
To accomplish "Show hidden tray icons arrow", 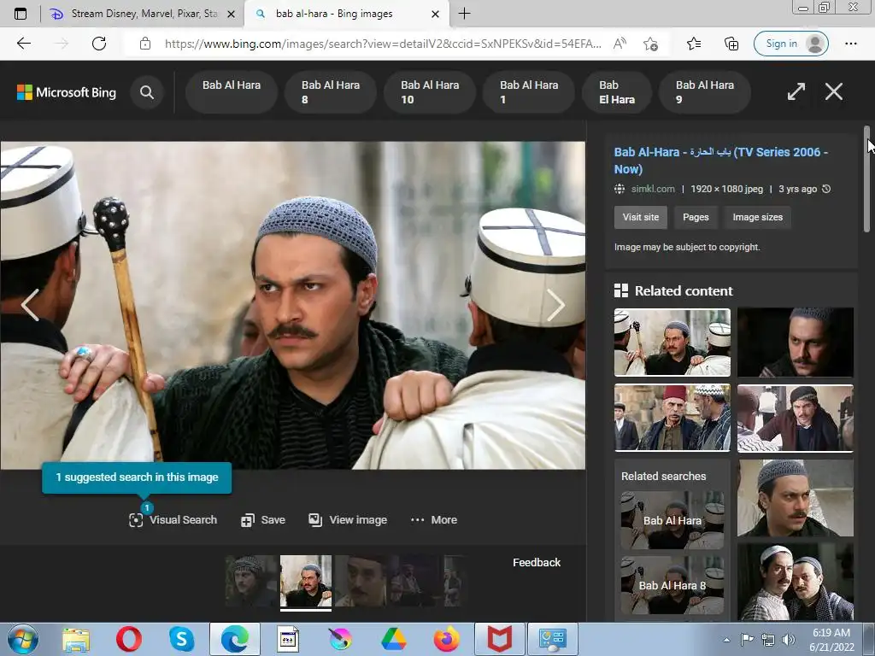I will [x=726, y=640].
